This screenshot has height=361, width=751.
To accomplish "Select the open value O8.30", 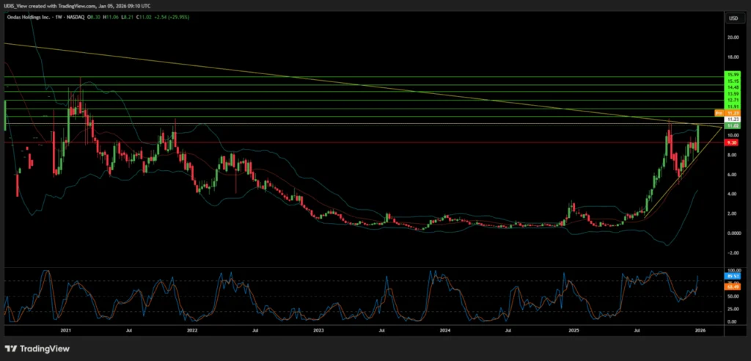I will click(x=93, y=18).
